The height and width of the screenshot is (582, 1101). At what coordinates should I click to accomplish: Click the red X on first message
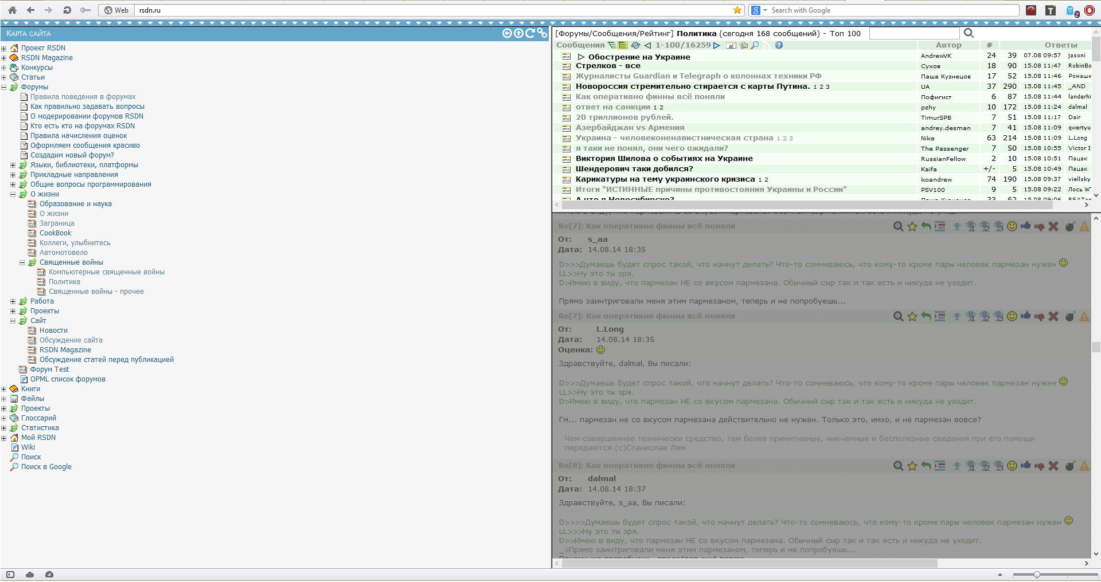[1053, 226]
